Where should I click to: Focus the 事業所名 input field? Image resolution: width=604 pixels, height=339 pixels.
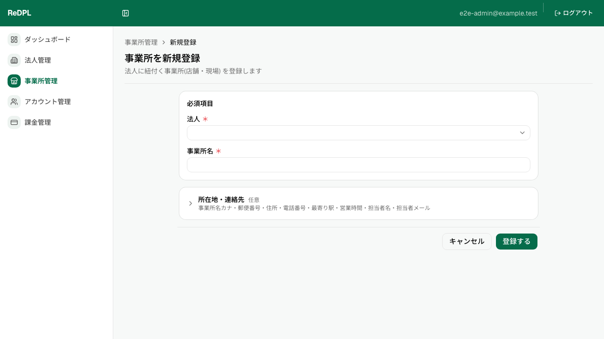pyautogui.click(x=359, y=165)
